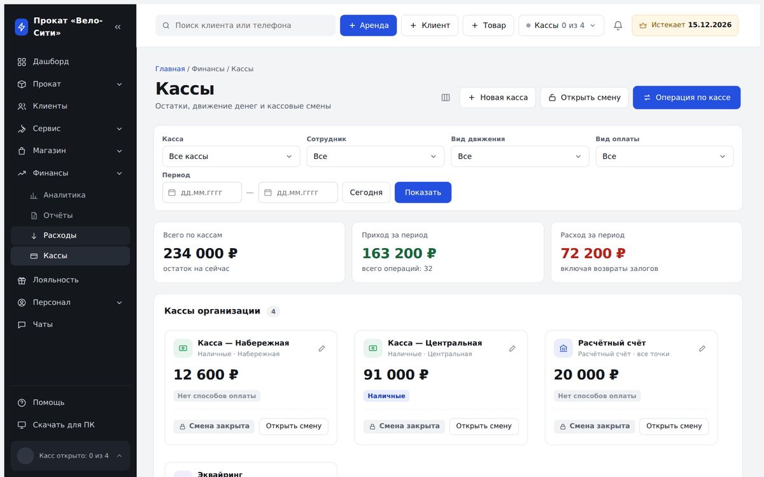Focus the client or phone search field
The image size is (764, 477).
pyautogui.click(x=245, y=25)
